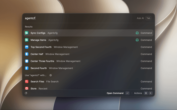Select the Search Files fallback command
The height and width of the screenshot is (110, 177).
[88, 81]
